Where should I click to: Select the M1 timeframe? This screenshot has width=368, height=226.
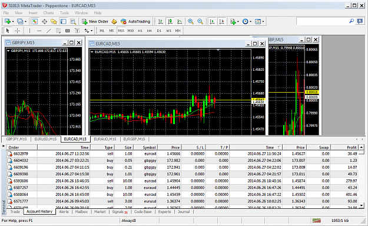pyautogui.click(x=102, y=31)
